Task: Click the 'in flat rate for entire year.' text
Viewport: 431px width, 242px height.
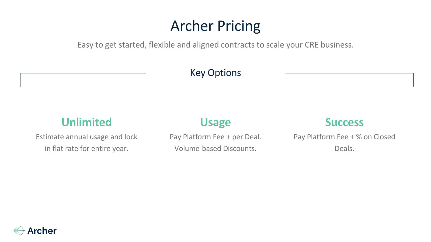Action: tap(86, 149)
